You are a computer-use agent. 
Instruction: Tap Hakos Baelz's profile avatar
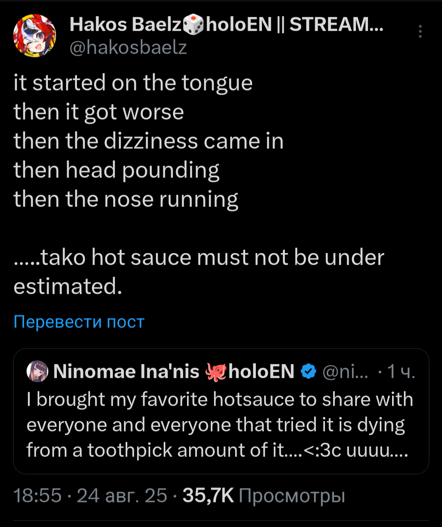[34, 36]
